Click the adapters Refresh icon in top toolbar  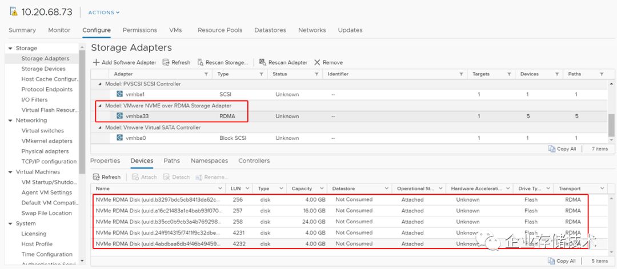166,62
